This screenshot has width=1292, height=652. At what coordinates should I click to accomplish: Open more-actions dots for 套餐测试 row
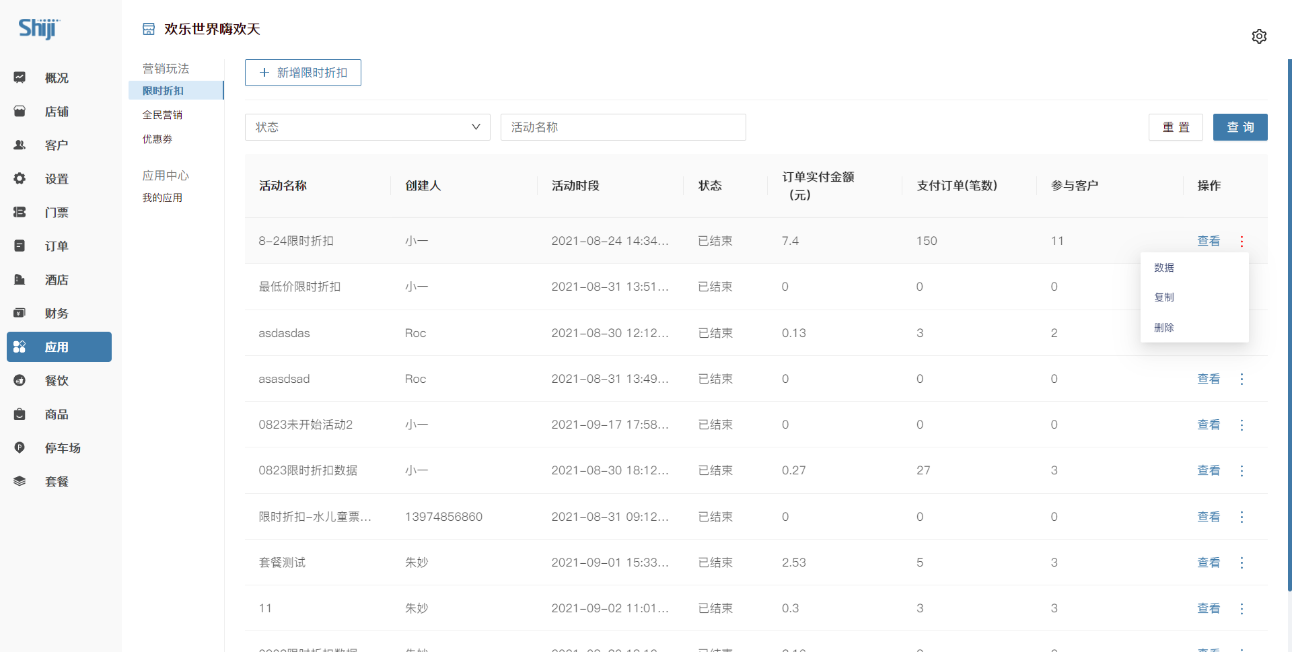tap(1242, 563)
